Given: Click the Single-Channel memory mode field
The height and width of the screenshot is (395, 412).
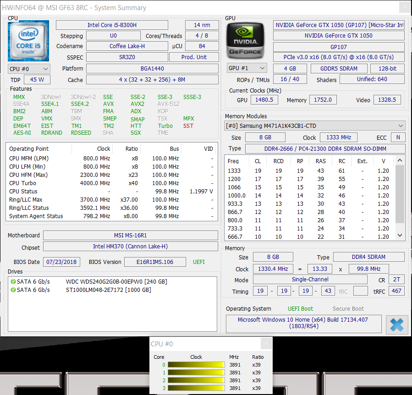Looking at the screenshot, I should (310, 280).
